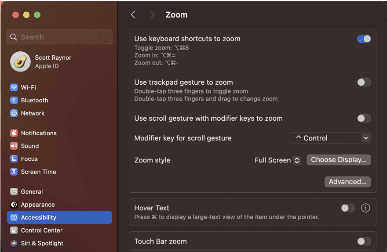Go back using the left chevron
The image size is (387, 252).
[133, 14]
